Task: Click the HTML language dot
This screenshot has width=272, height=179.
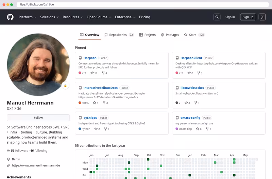Action: (x=80, y=103)
